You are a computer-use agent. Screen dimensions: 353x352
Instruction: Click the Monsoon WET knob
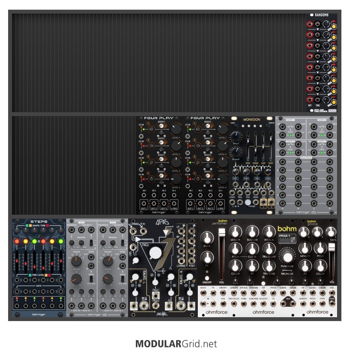(x=235, y=172)
